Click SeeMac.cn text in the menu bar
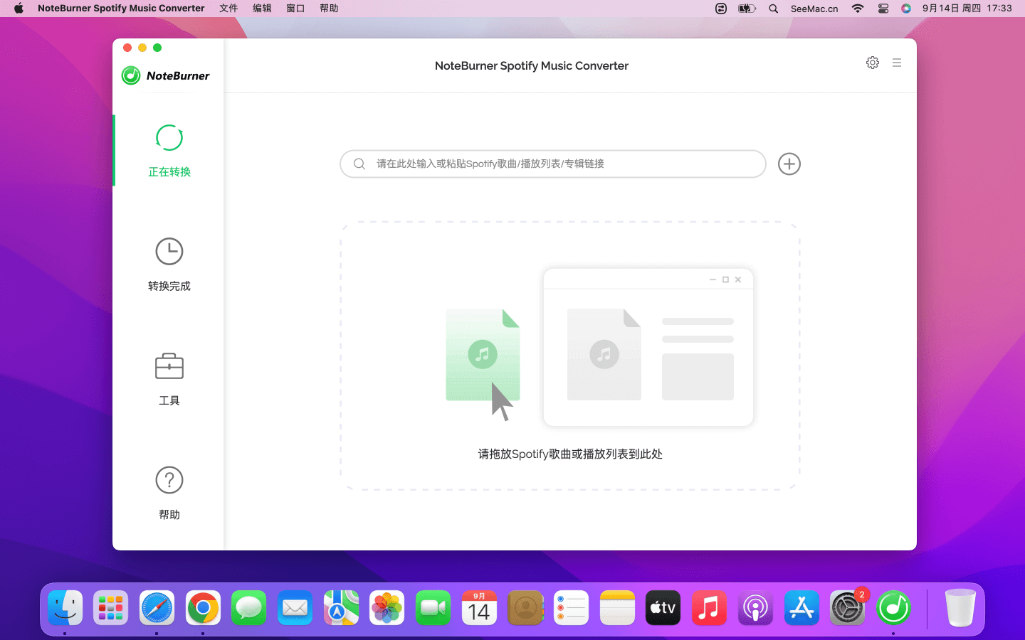The height and width of the screenshot is (640, 1025). point(814,9)
